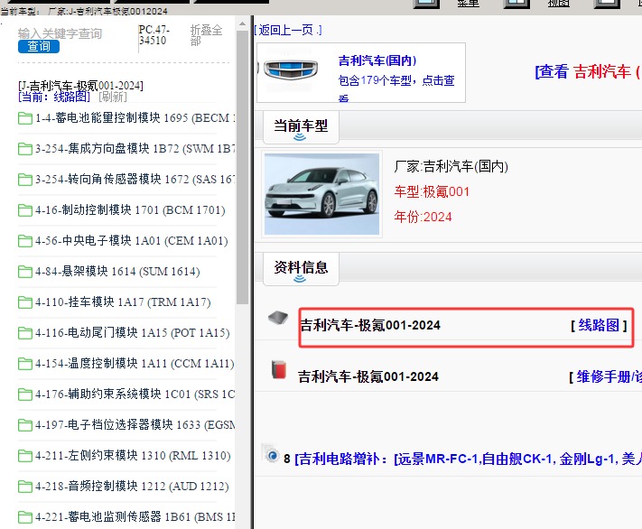Click the [刷新] refresh link

click(113, 97)
